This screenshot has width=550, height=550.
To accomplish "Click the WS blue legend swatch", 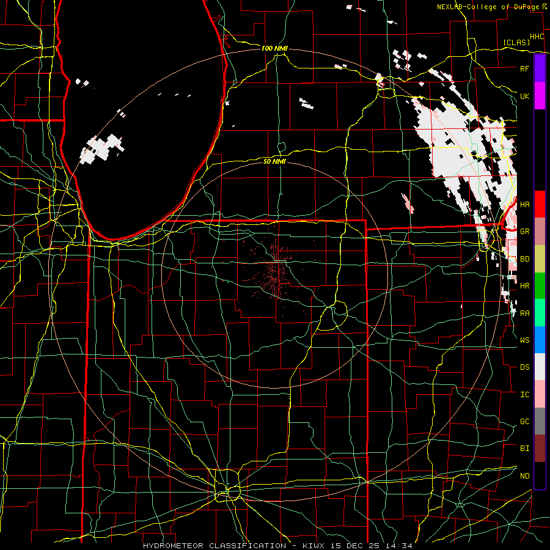I will point(540,340).
